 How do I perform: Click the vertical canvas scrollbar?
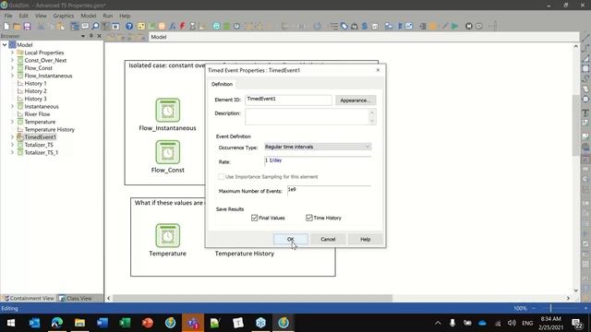tap(575, 125)
